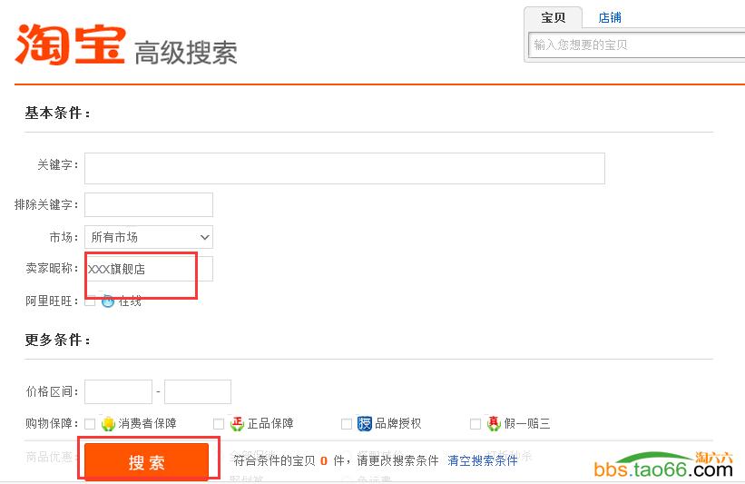
Task: Click the 高级搜索 heading text
Action: point(186,53)
